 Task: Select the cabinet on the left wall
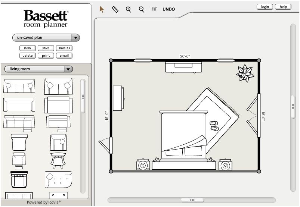click(x=118, y=98)
